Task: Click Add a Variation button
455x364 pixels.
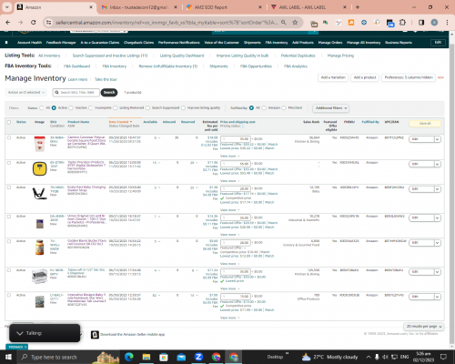Action: click(x=333, y=77)
